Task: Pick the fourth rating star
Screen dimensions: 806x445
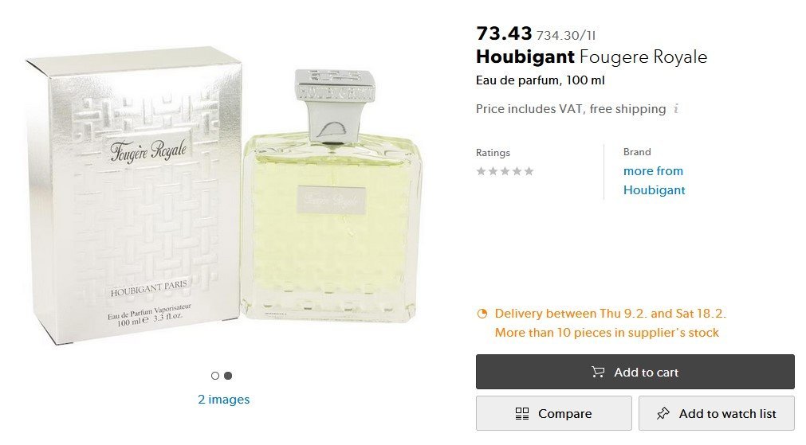Action: coord(517,171)
